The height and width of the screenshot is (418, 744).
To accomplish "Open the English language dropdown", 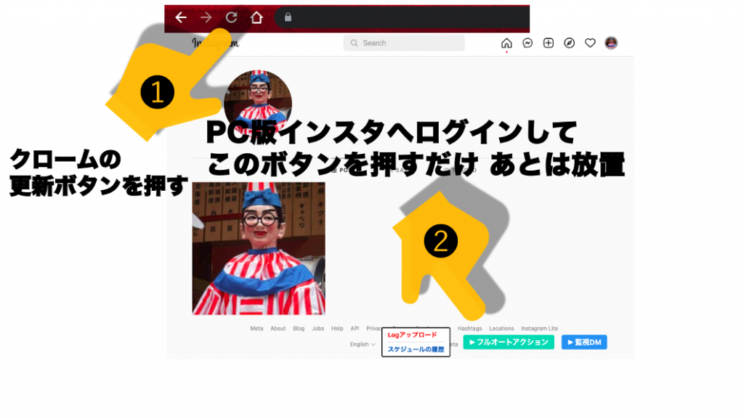I will point(363,345).
